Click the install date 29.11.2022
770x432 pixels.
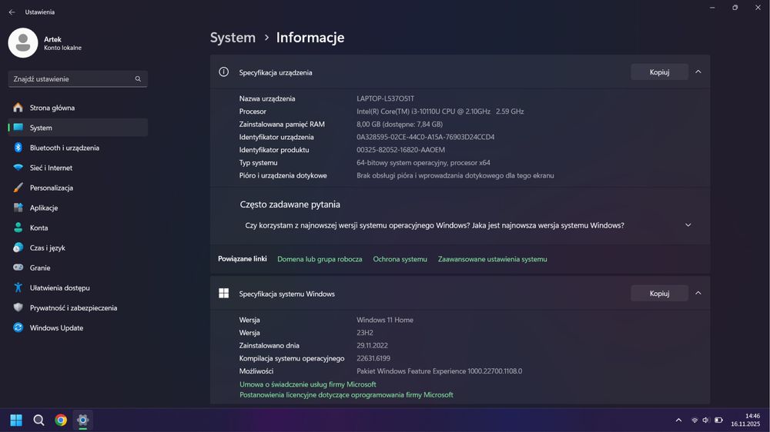[372, 346]
